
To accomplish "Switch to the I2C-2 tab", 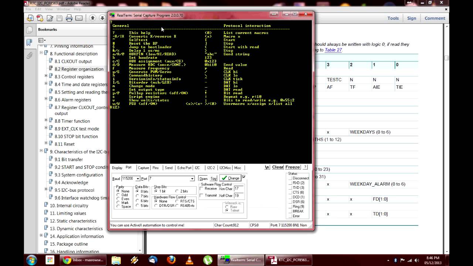I will click(211, 168).
